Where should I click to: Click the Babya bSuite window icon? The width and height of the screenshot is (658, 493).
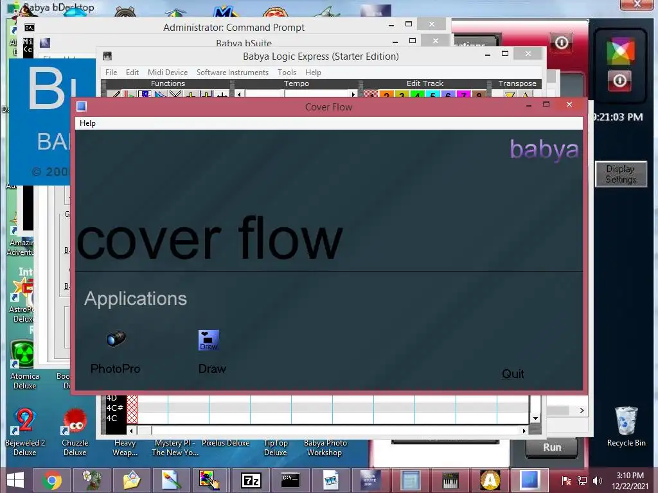pos(45,43)
